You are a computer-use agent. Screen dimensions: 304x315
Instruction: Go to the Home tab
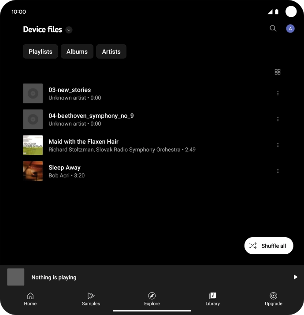tap(30, 299)
